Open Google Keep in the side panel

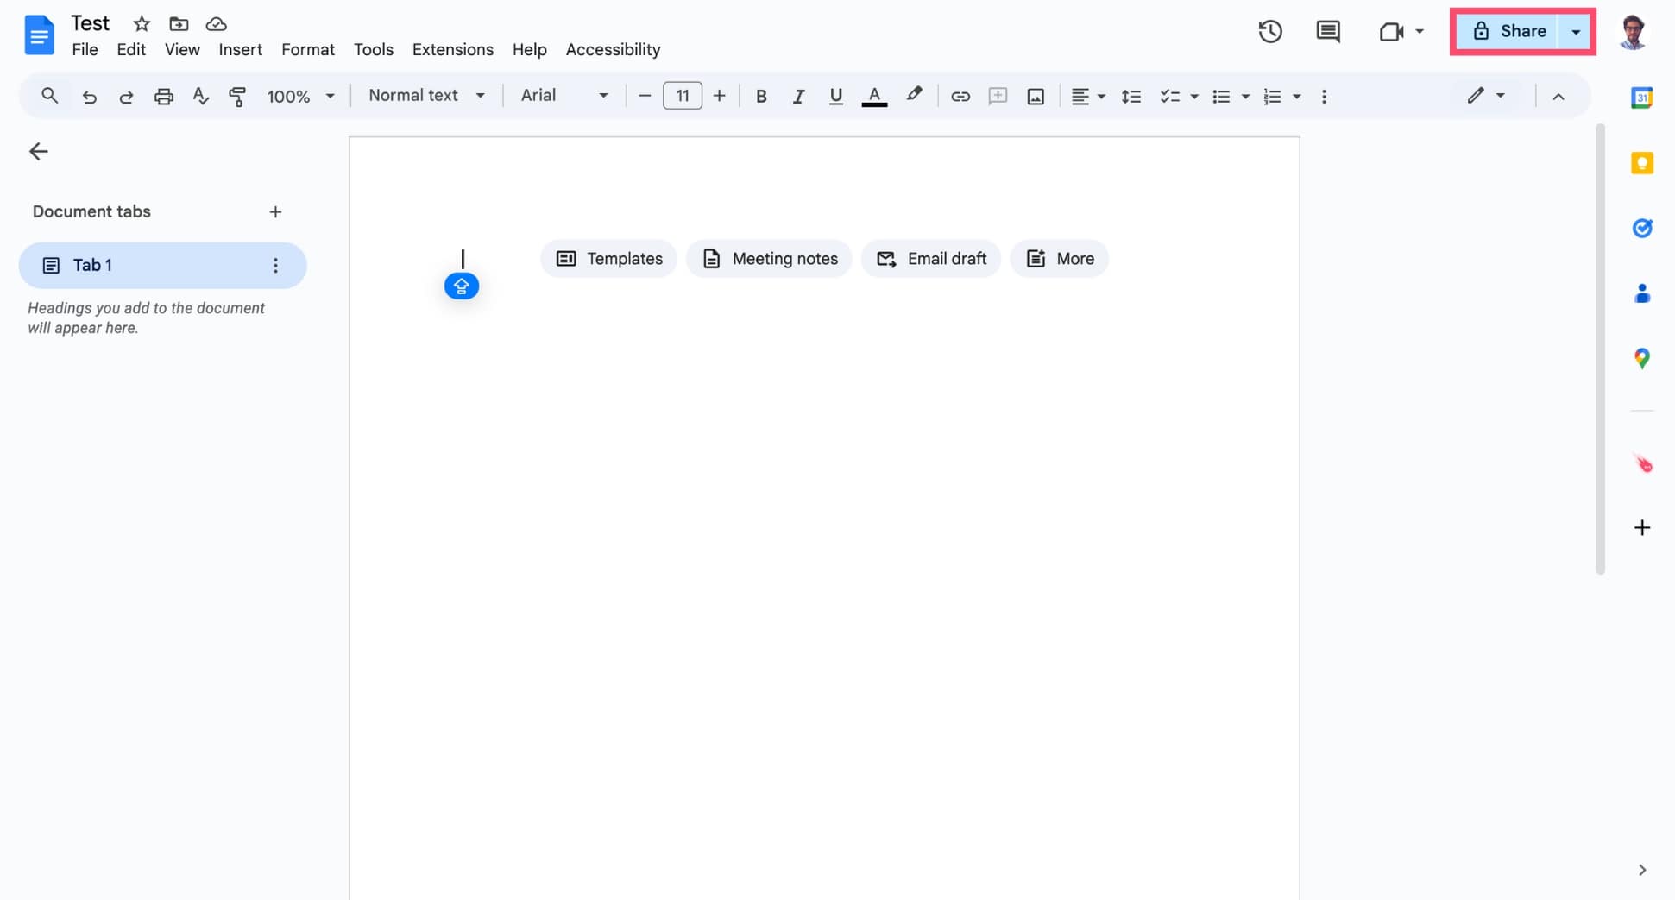click(x=1642, y=162)
